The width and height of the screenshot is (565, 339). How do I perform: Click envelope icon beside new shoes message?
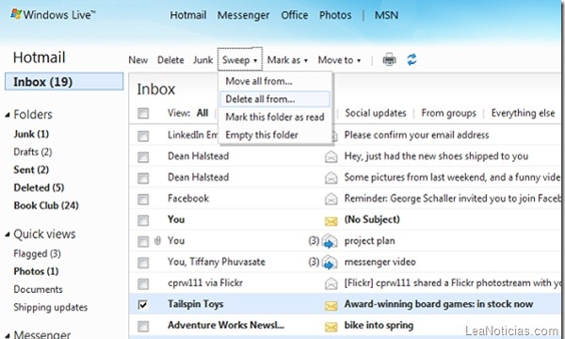pos(331,156)
